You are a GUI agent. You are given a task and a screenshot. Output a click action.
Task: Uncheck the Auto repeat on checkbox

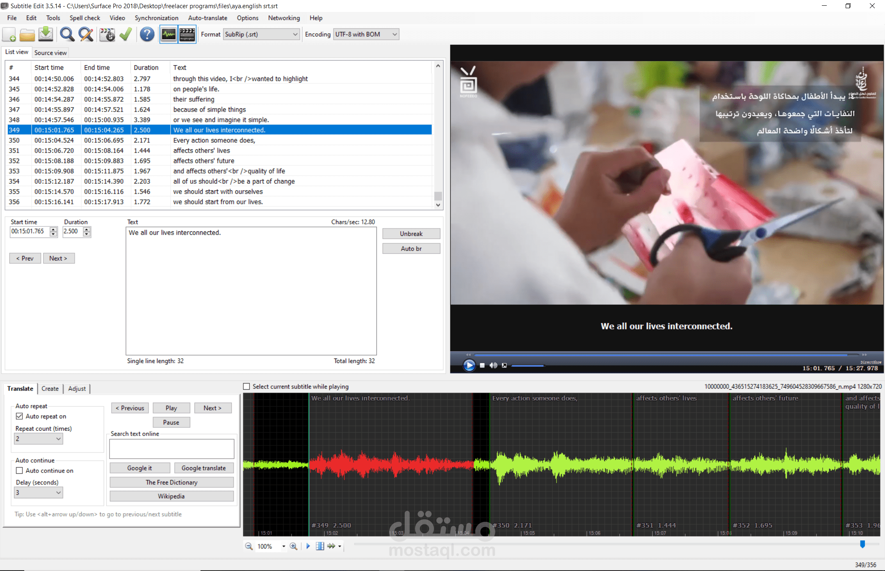[19, 416]
